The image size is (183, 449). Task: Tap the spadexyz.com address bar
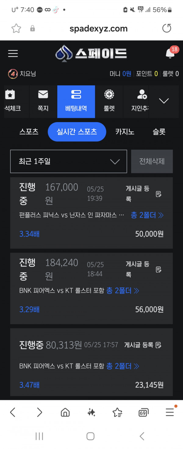point(98,29)
